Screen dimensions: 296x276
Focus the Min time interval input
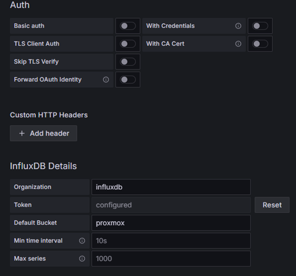coord(171,241)
